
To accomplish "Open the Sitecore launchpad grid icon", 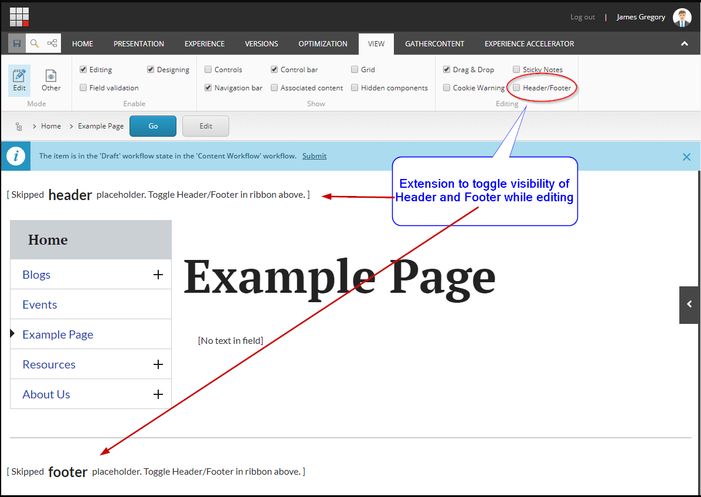I will pyautogui.click(x=19, y=17).
